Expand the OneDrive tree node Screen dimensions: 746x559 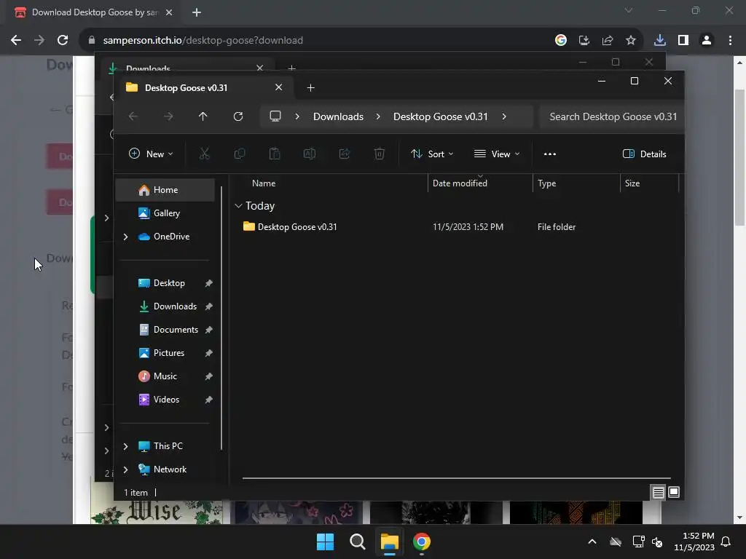click(x=125, y=237)
